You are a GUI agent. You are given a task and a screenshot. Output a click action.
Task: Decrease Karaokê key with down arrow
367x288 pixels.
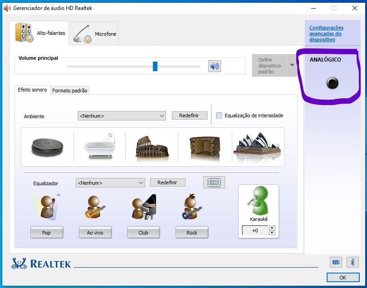click(272, 233)
